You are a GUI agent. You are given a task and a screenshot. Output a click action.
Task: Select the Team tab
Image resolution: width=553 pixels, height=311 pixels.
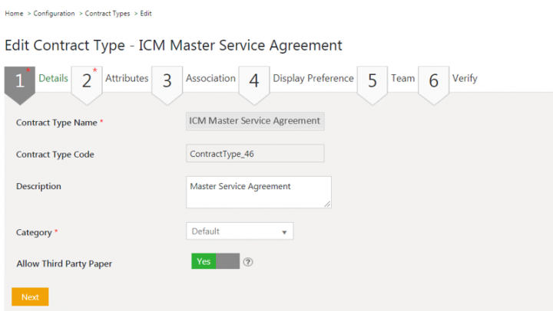pyautogui.click(x=402, y=78)
